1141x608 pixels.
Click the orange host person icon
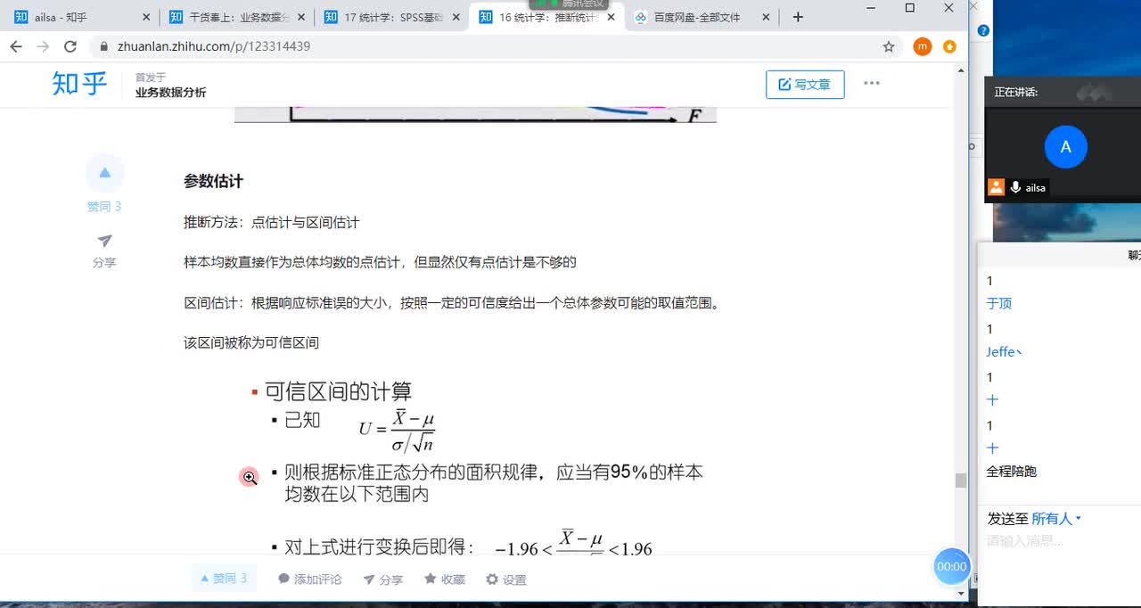[x=996, y=187]
